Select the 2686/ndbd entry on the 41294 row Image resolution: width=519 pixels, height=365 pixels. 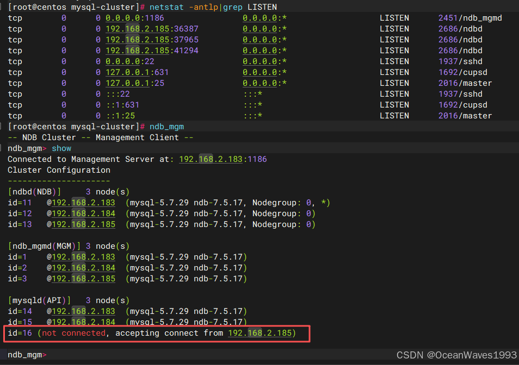[460, 51]
